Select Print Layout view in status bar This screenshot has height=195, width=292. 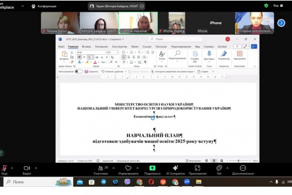[x=214, y=161]
